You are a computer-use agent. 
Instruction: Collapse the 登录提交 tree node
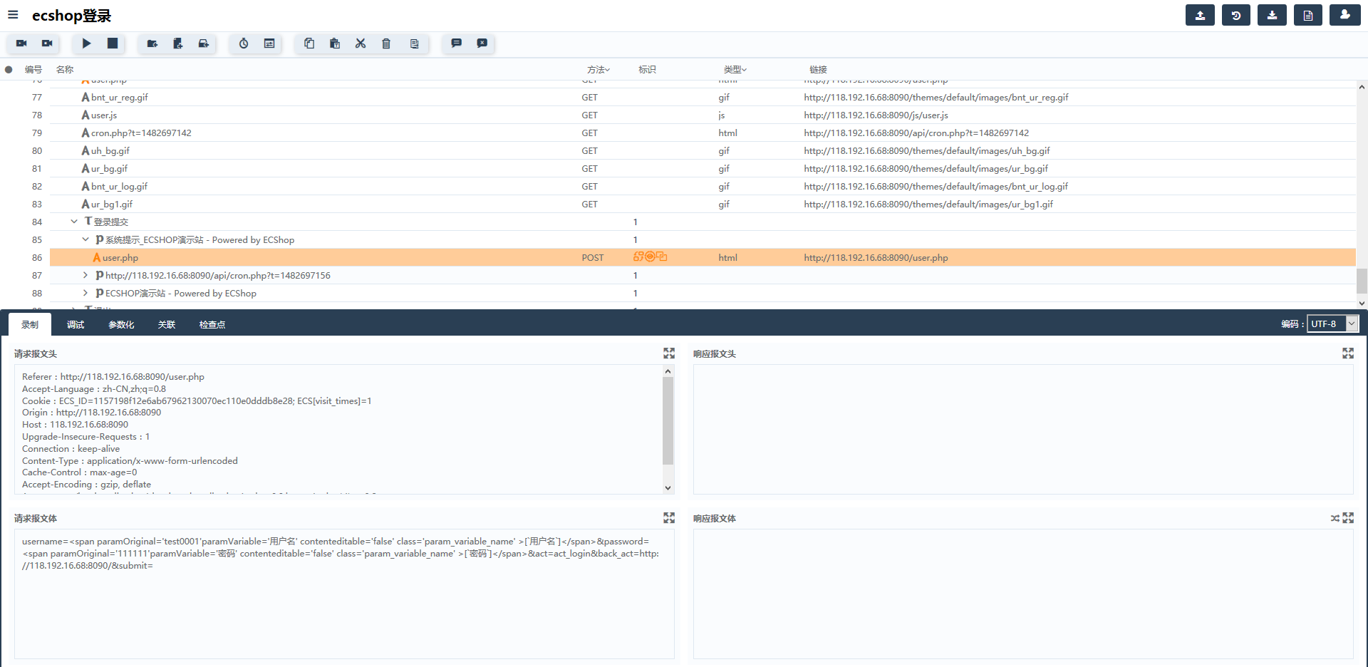coord(74,222)
